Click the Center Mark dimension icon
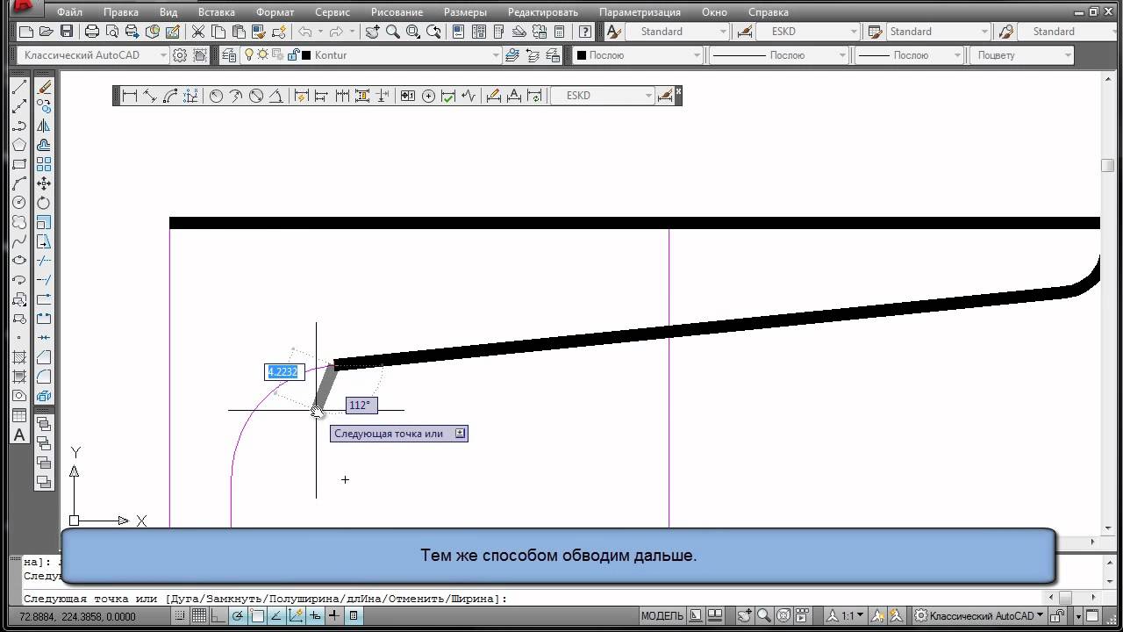Viewport: 1123px width, 632px height. tap(429, 96)
